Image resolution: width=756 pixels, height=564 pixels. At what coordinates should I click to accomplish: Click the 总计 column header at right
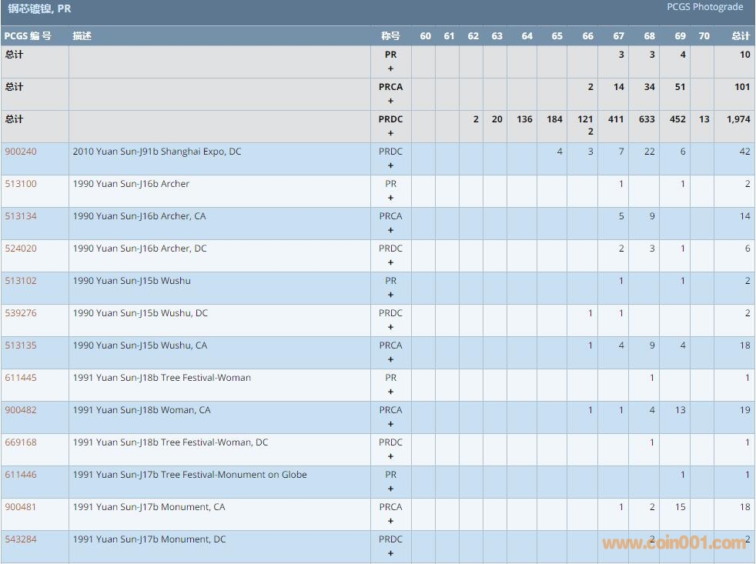click(741, 36)
